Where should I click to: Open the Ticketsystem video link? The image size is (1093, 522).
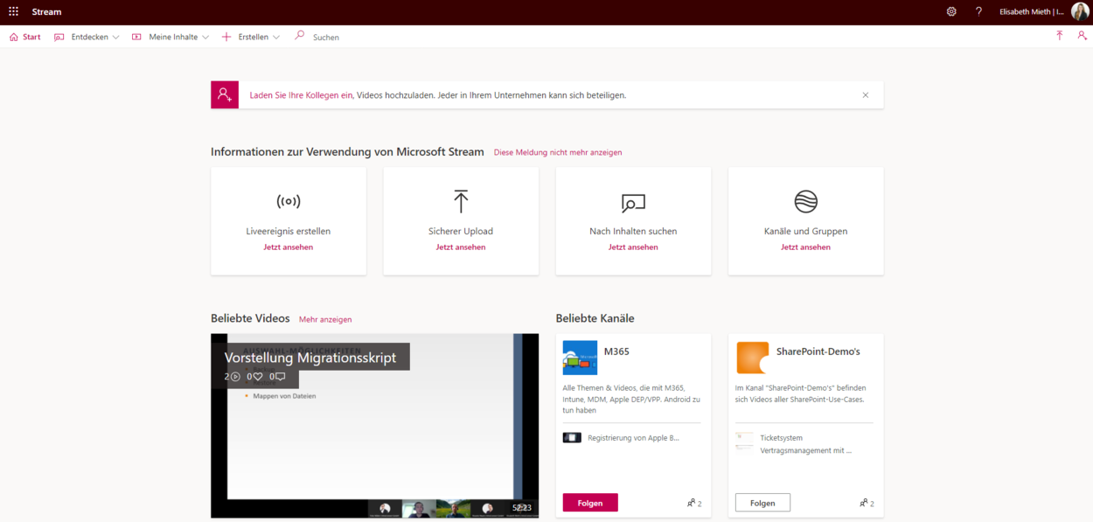(781, 438)
